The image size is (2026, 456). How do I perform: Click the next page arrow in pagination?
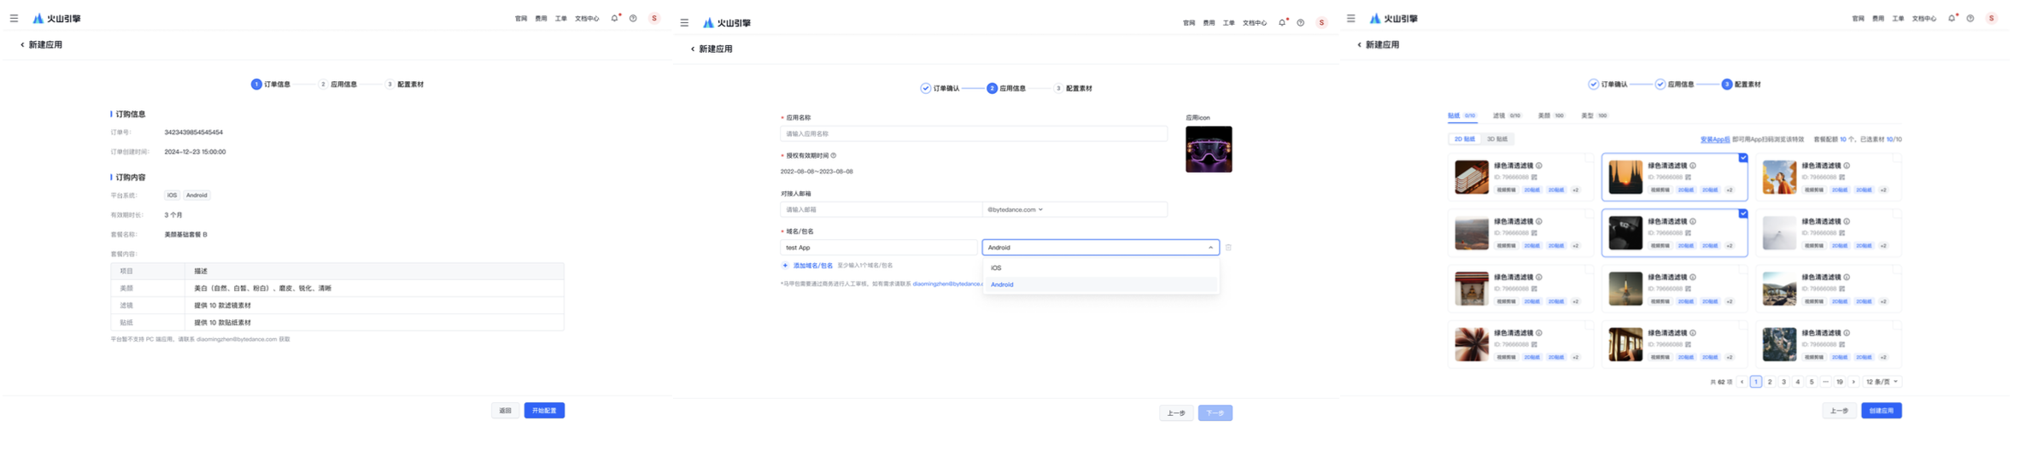[1853, 382]
